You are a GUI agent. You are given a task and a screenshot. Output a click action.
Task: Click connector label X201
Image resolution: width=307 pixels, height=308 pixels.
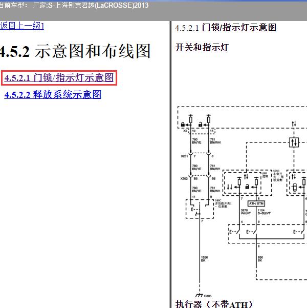(x=184, y=156)
